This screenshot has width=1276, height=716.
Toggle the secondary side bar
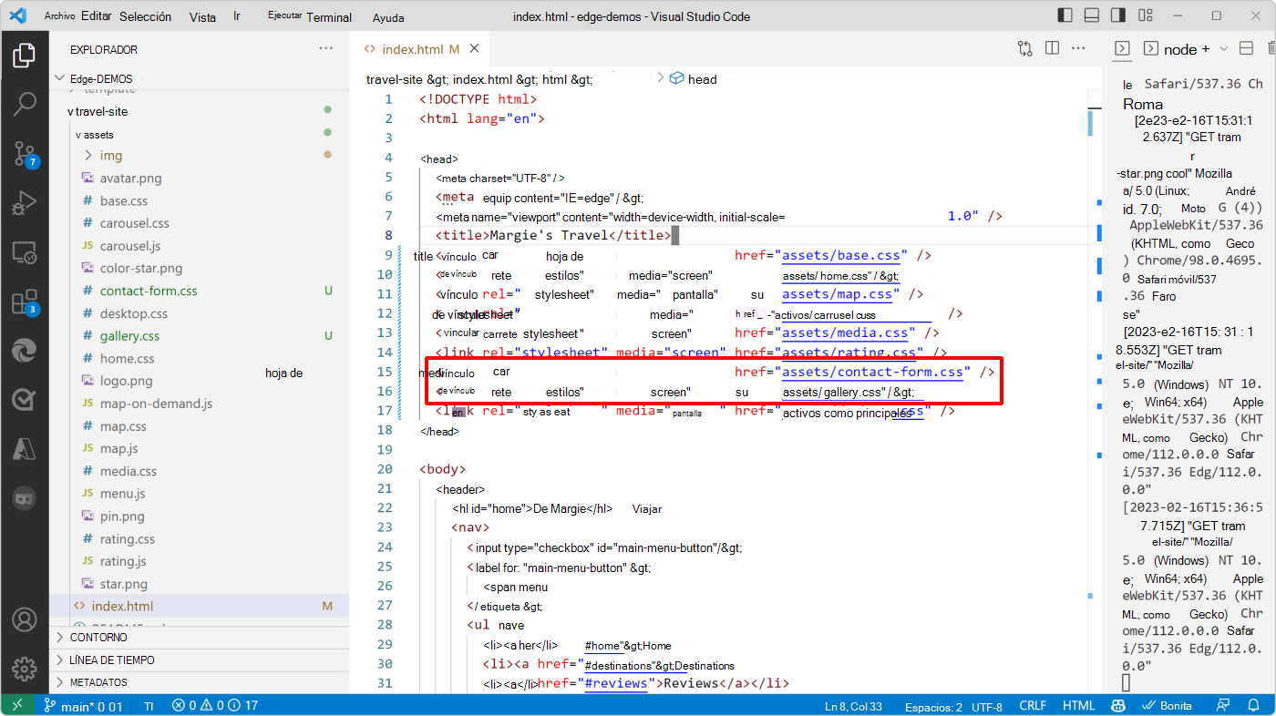point(1119,15)
